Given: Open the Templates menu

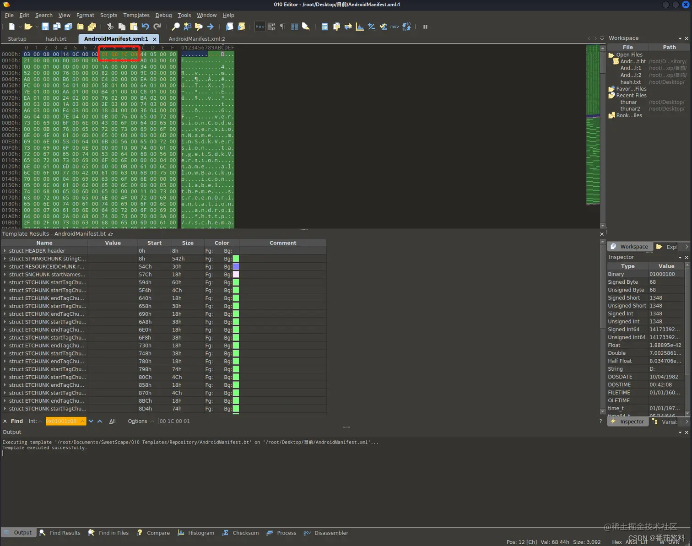Looking at the screenshot, I should (136, 15).
